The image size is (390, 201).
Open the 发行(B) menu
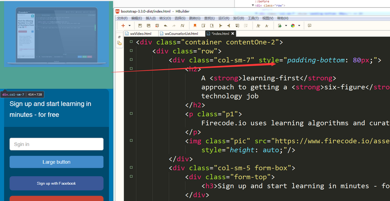(238, 18)
